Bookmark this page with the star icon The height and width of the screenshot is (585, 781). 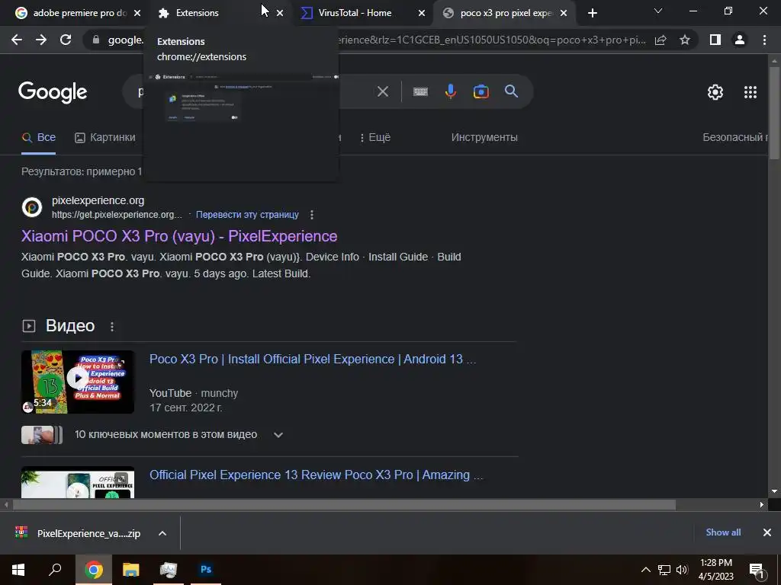(x=685, y=40)
